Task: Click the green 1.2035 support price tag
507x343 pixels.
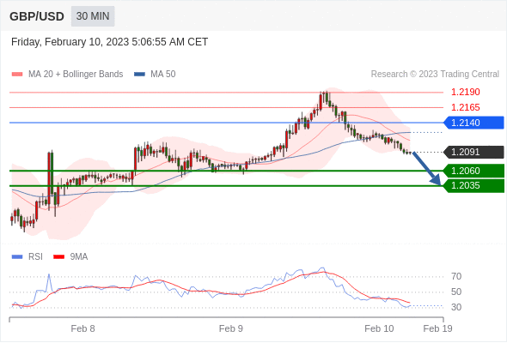Action: (473, 186)
